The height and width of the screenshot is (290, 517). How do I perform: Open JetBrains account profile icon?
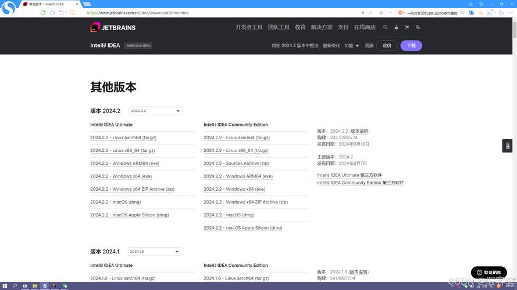tap(396, 27)
